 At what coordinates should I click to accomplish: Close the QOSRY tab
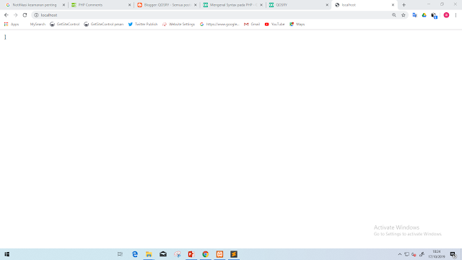327,5
